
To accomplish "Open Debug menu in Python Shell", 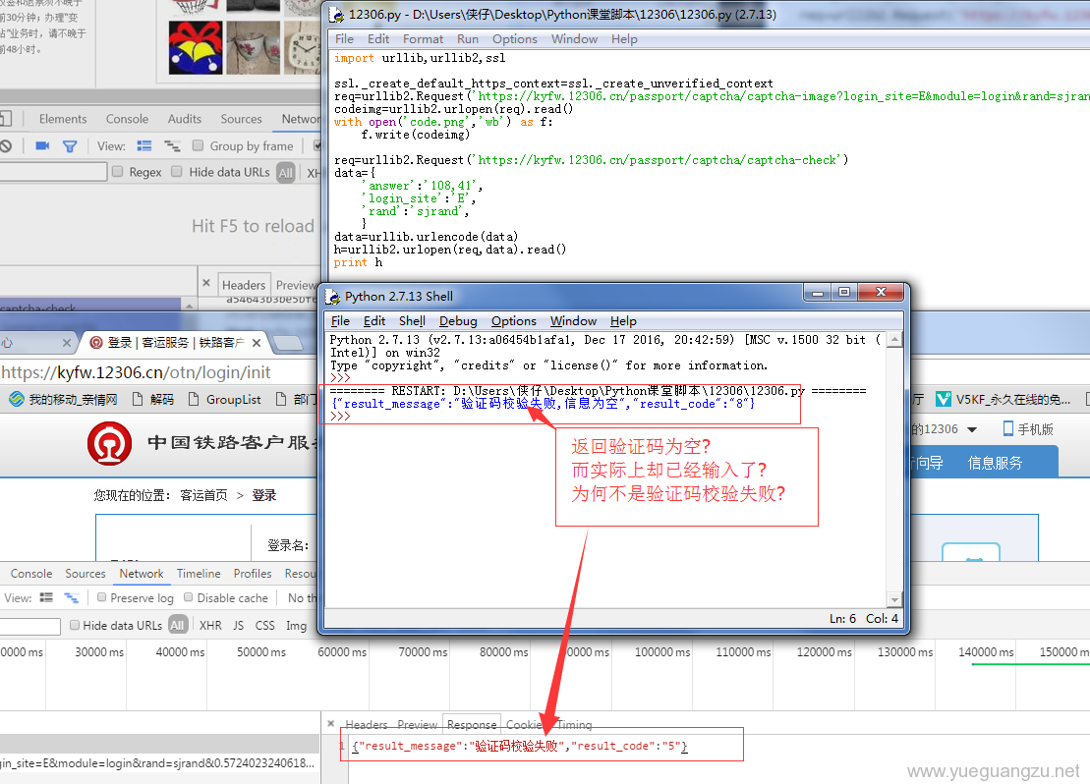I will (458, 321).
